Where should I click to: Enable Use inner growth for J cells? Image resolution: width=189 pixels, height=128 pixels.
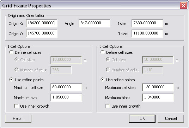[108, 106]
